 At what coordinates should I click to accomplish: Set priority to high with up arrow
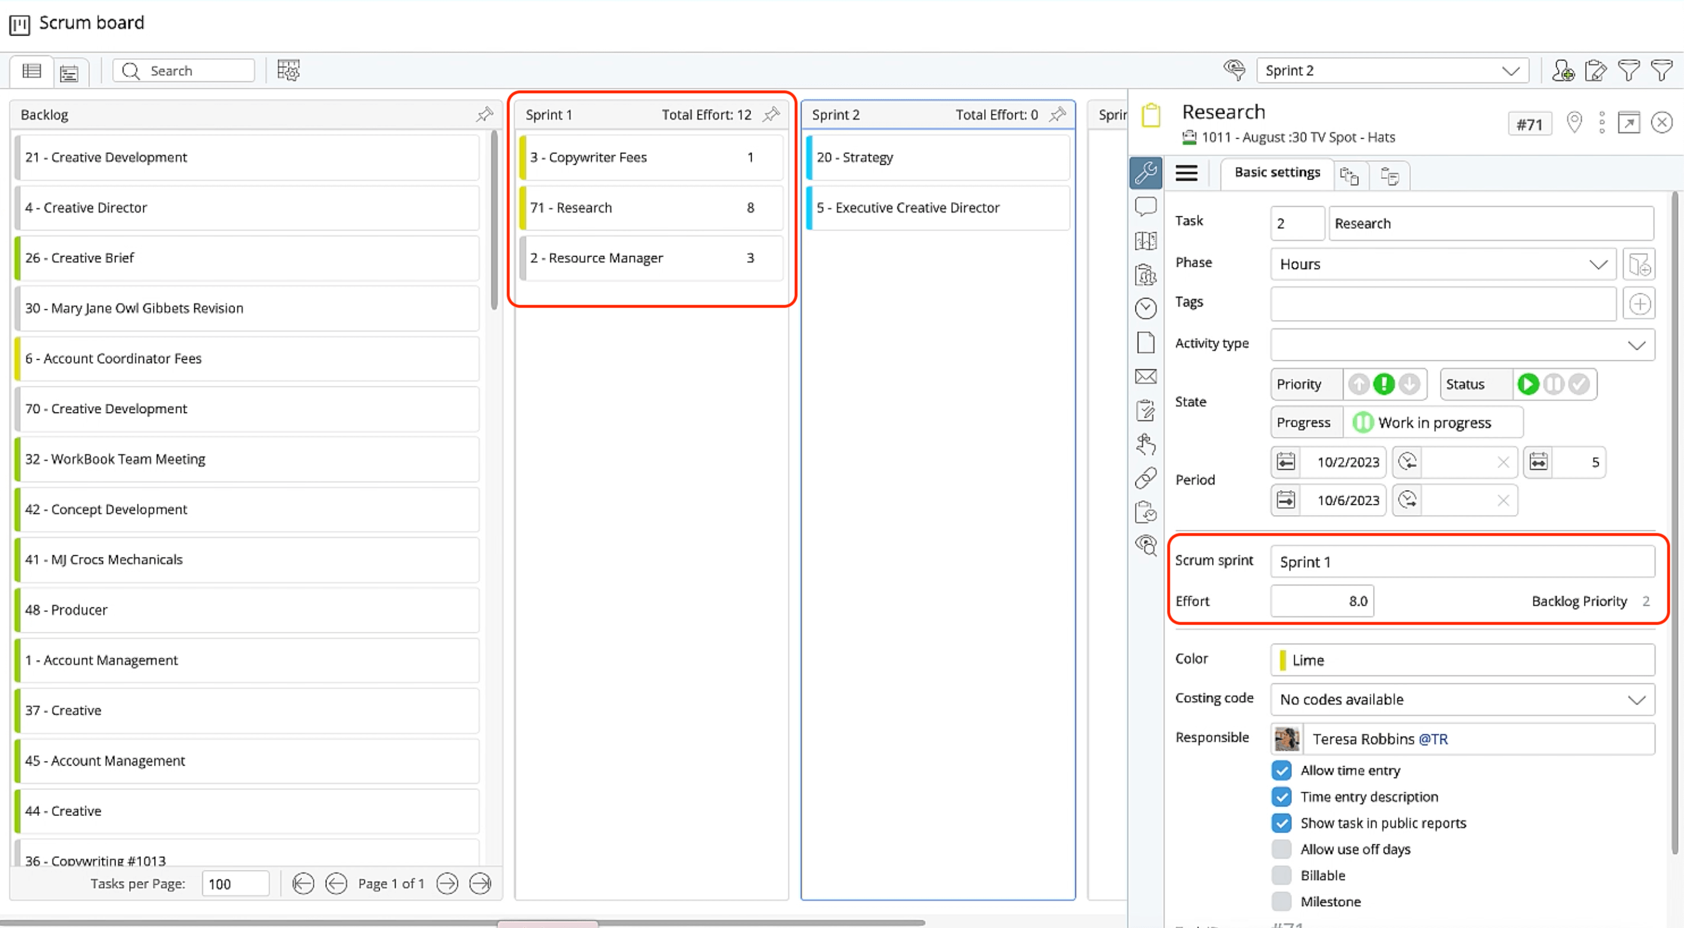(x=1358, y=385)
